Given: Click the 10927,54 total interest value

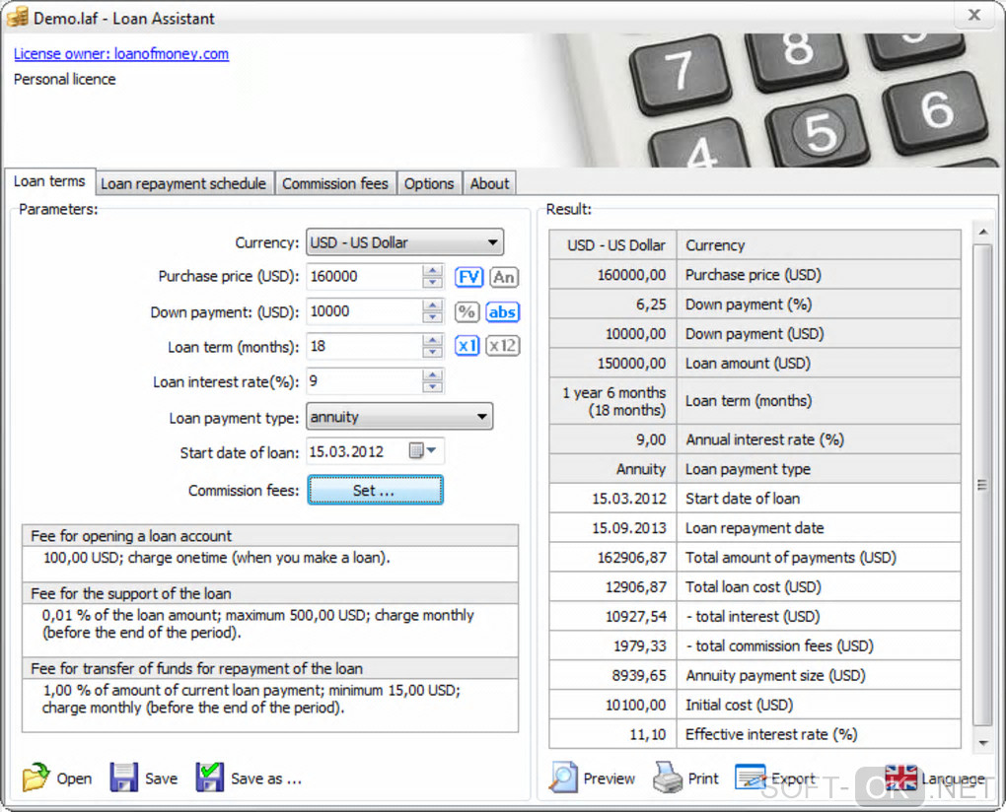Looking at the screenshot, I should (636, 617).
